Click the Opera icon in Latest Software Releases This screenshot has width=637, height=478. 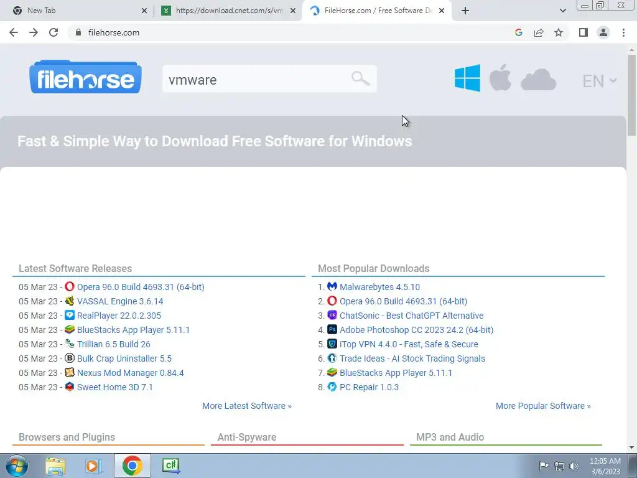click(70, 286)
